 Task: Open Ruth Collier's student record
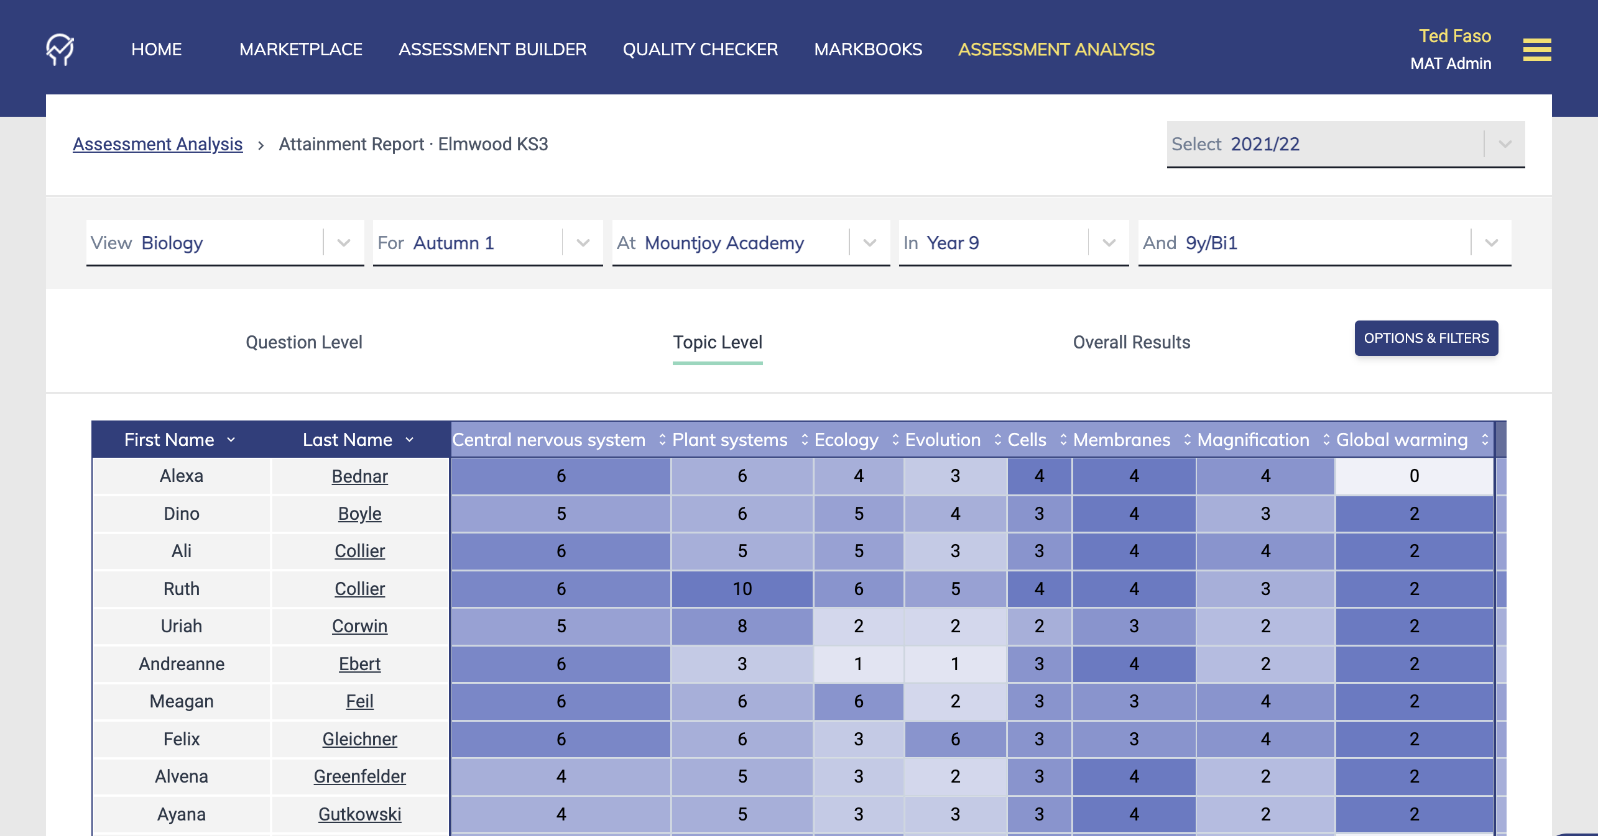pos(359,589)
